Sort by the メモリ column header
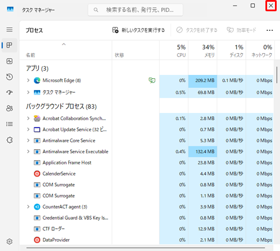Image resolution: width=280 pixels, height=251 pixels. (x=203, y=50)
